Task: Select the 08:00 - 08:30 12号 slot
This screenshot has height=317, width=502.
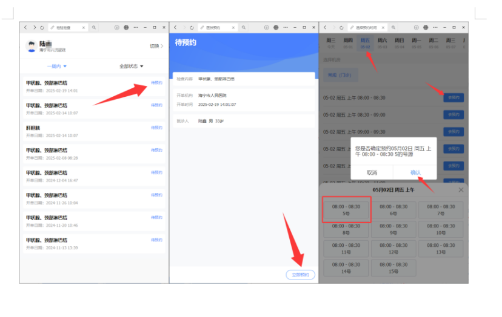Action: click(393, 249)
